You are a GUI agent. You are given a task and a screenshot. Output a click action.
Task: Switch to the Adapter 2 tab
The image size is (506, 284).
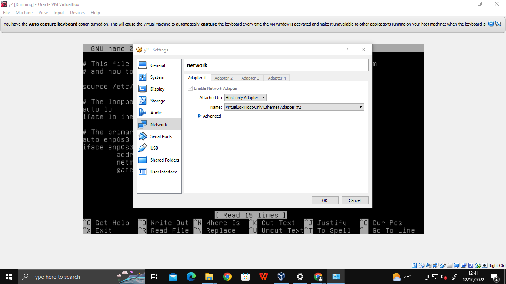pos(224,78)
